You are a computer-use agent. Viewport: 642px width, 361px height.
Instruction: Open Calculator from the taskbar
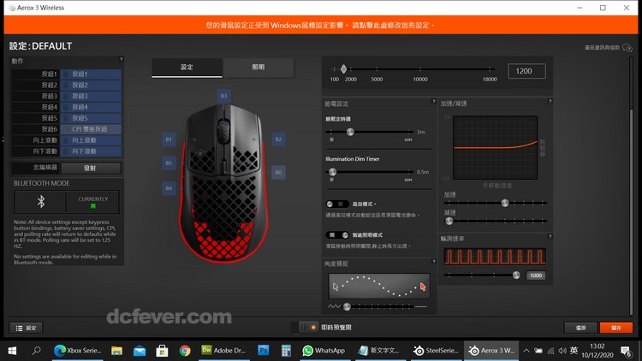pyautogui.click(x=286, y=351)
